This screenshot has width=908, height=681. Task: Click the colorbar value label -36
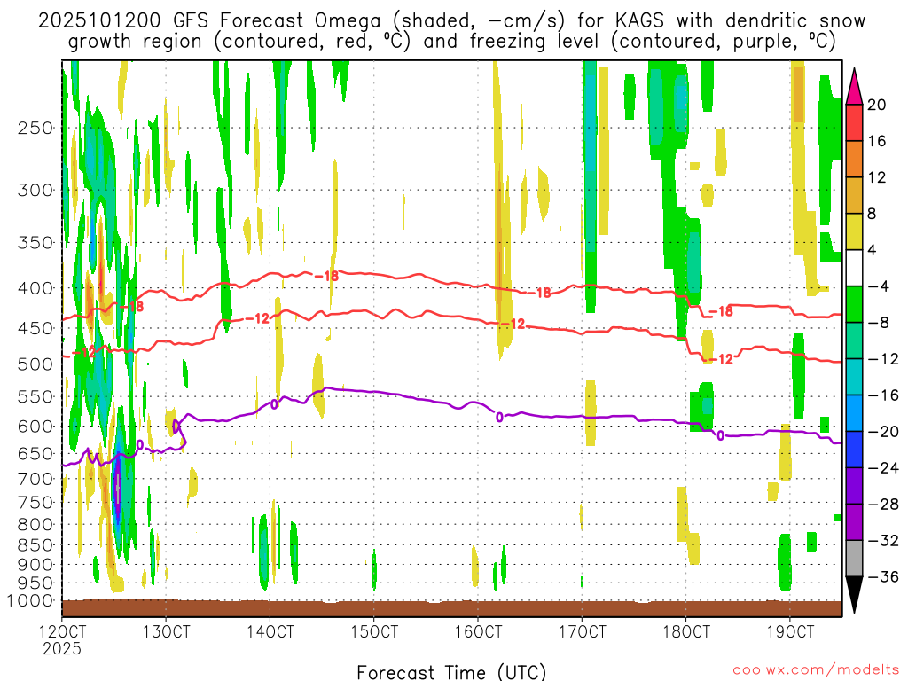point(883,576)
